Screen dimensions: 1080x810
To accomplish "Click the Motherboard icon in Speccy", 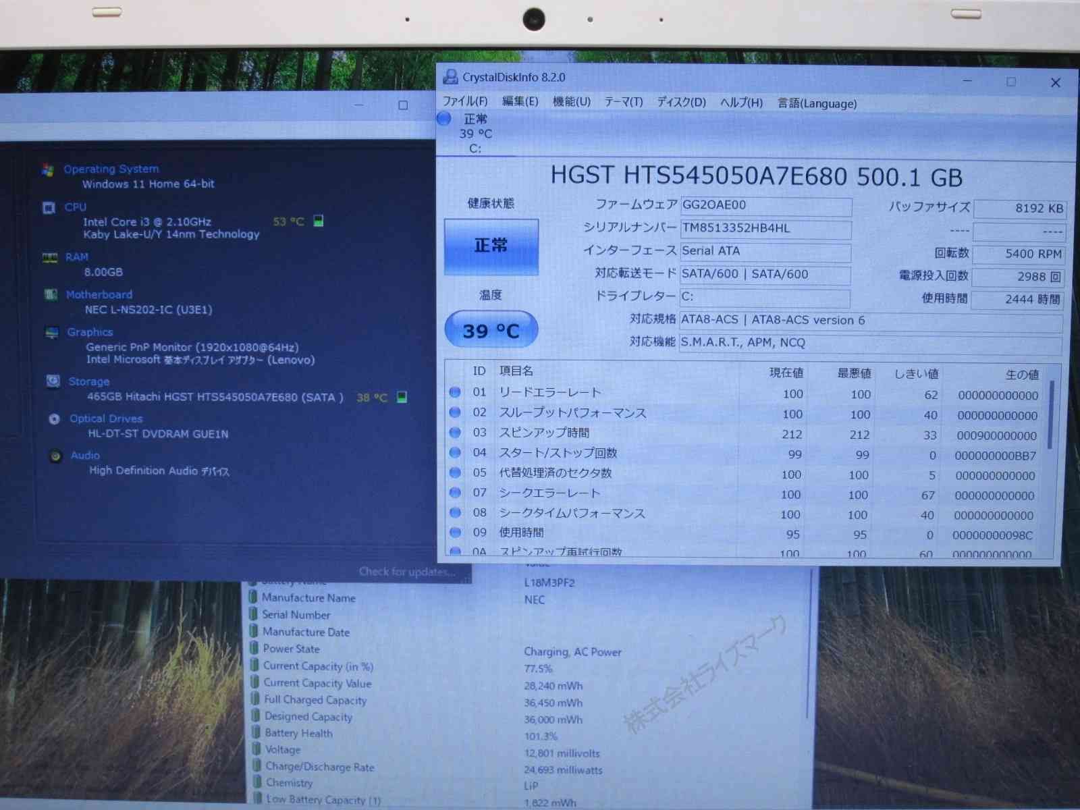I will [x=50, y=295].
